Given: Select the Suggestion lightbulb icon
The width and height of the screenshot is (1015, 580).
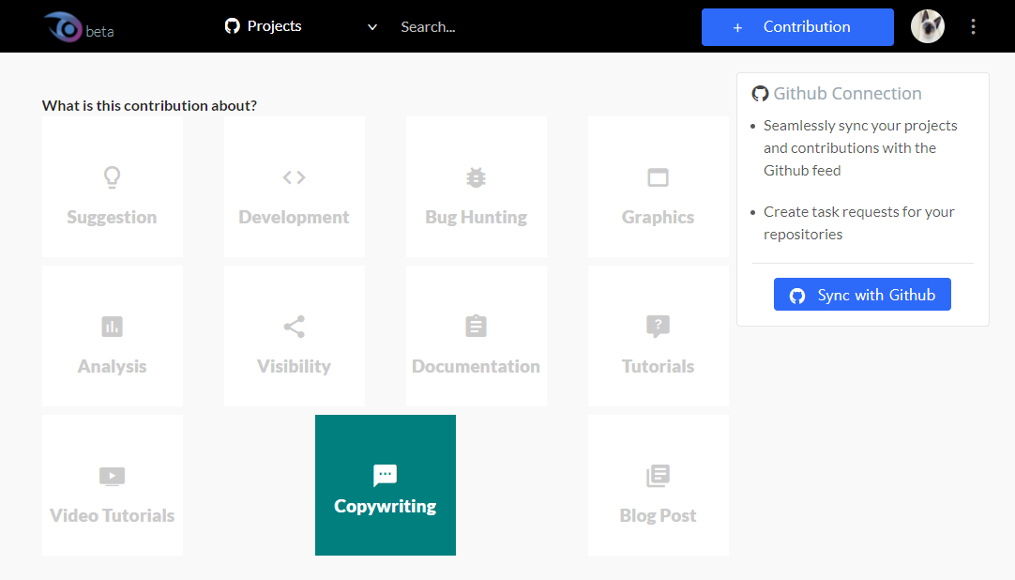Looking at the screenshot, I should [x=112, y=177].
